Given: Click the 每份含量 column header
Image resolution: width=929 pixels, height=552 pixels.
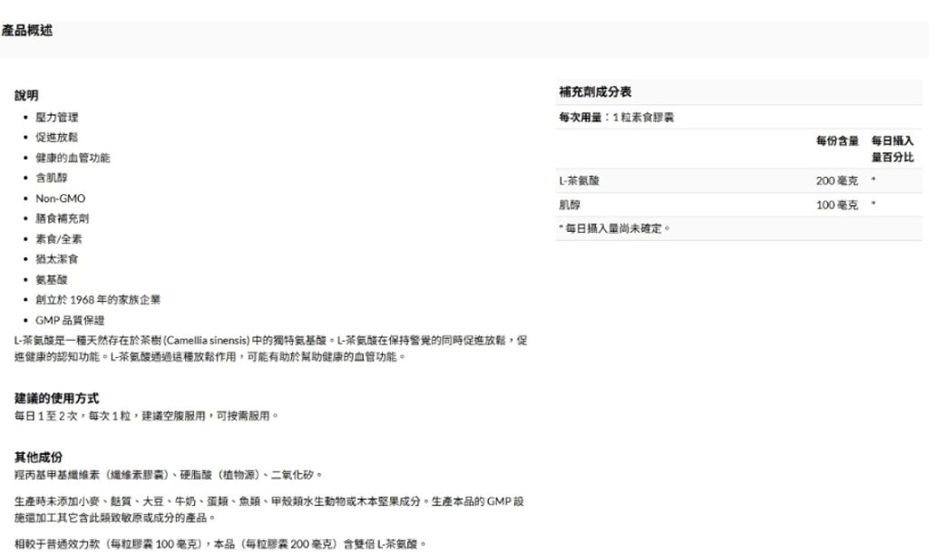Looking at the screenshot, I should coord(836,141).
